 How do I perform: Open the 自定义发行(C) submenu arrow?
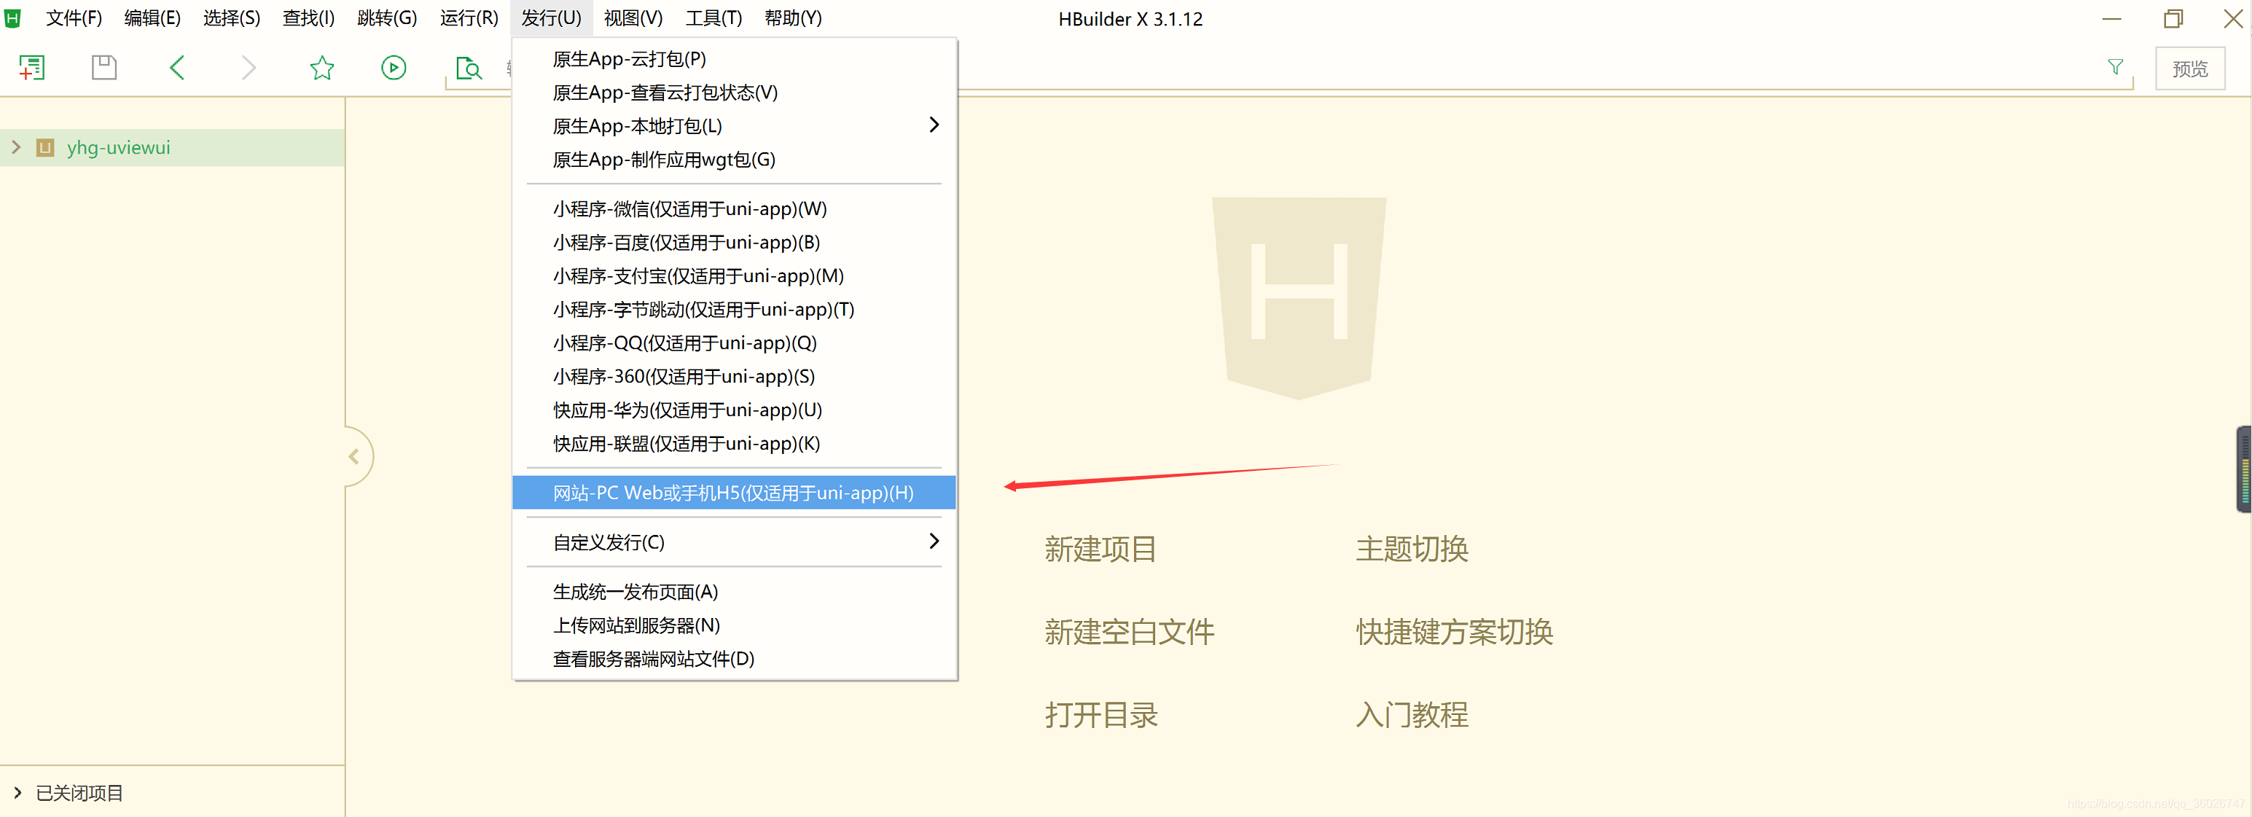934,542
